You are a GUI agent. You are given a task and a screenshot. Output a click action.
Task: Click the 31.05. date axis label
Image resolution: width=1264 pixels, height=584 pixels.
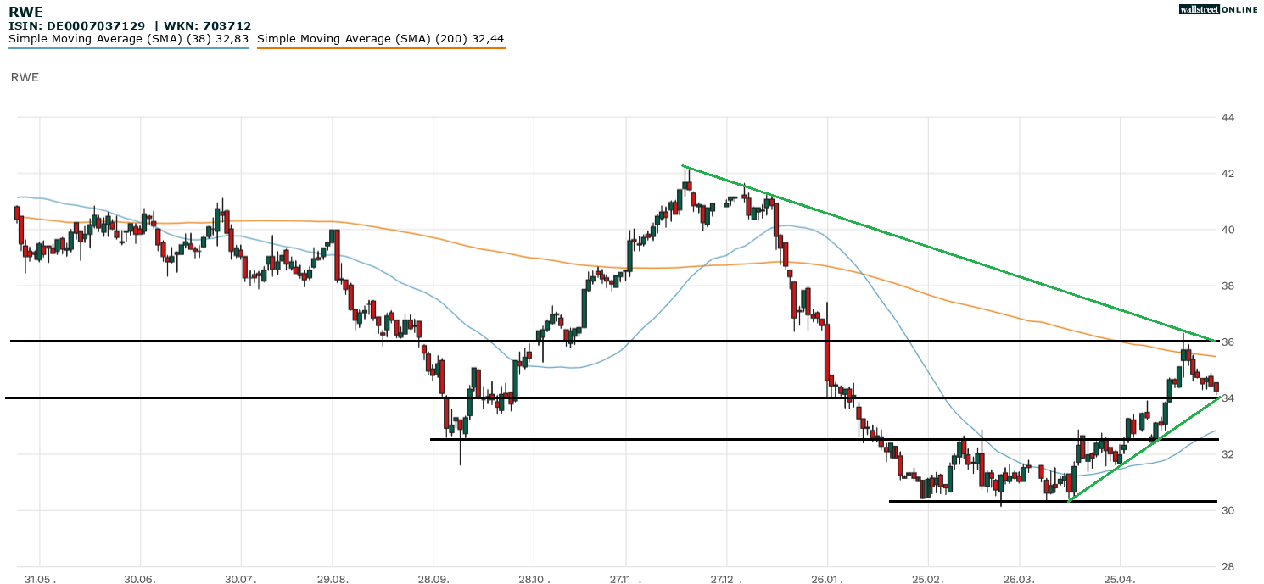pos(40,578)
